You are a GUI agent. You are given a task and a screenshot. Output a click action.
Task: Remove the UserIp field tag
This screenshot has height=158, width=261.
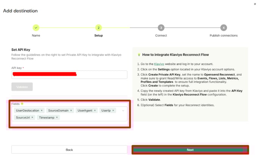tap(113, 110)
